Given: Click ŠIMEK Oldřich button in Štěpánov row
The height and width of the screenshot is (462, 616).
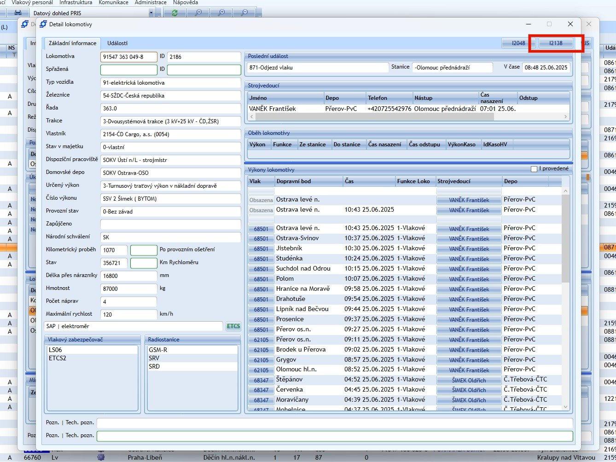Looking at the screenshot, I should (469, 380).
